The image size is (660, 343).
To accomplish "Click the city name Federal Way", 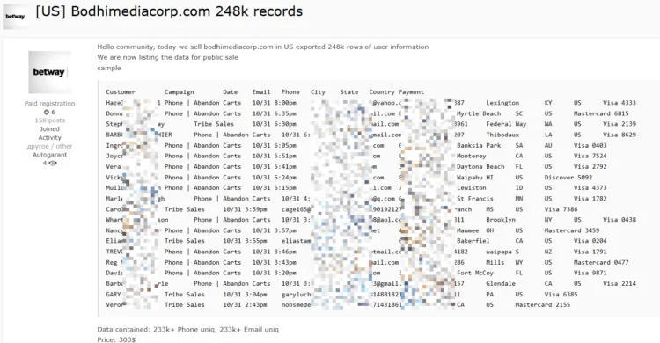I will [x=506, y=124].
